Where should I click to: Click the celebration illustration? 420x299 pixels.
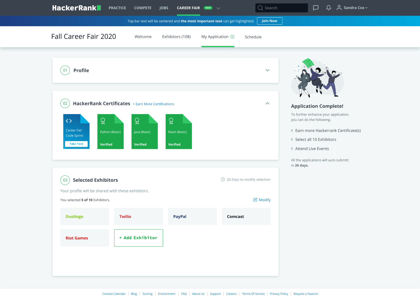(x=318, y=78)
